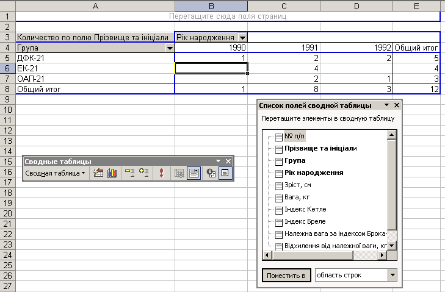Click the field list vertical scrollbar thumb
Viewport: 445px width, 292px height.
tap(392, 185)
